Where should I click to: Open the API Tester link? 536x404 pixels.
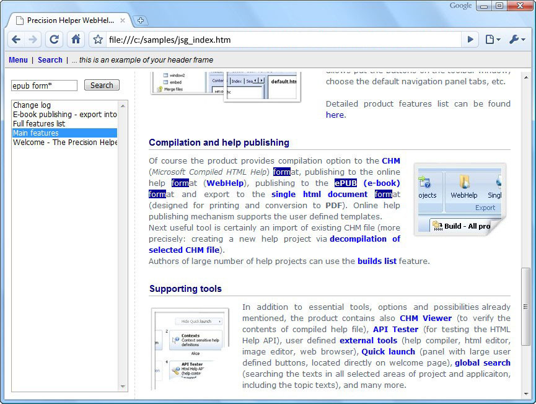click(x=395, y=329)
